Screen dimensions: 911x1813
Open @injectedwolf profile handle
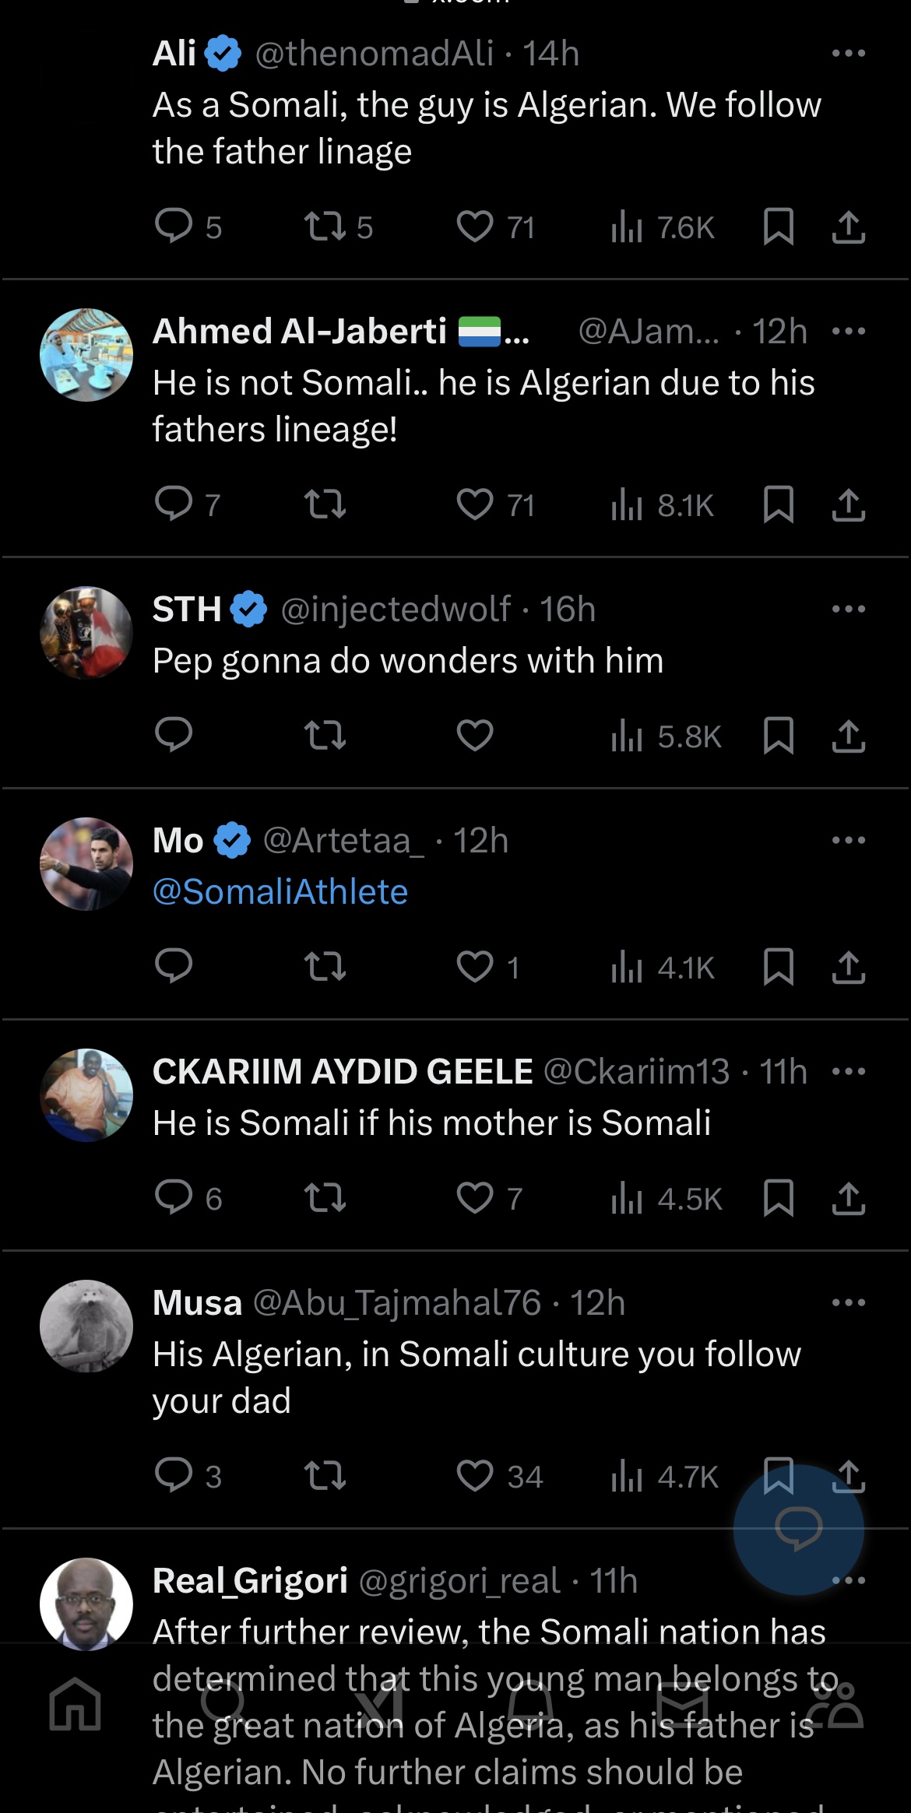point(396,609)
